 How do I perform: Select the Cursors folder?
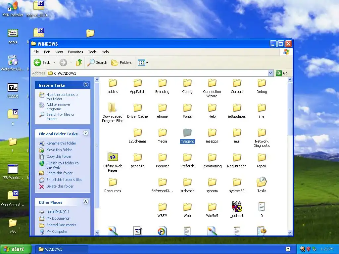tap(237, 86)
